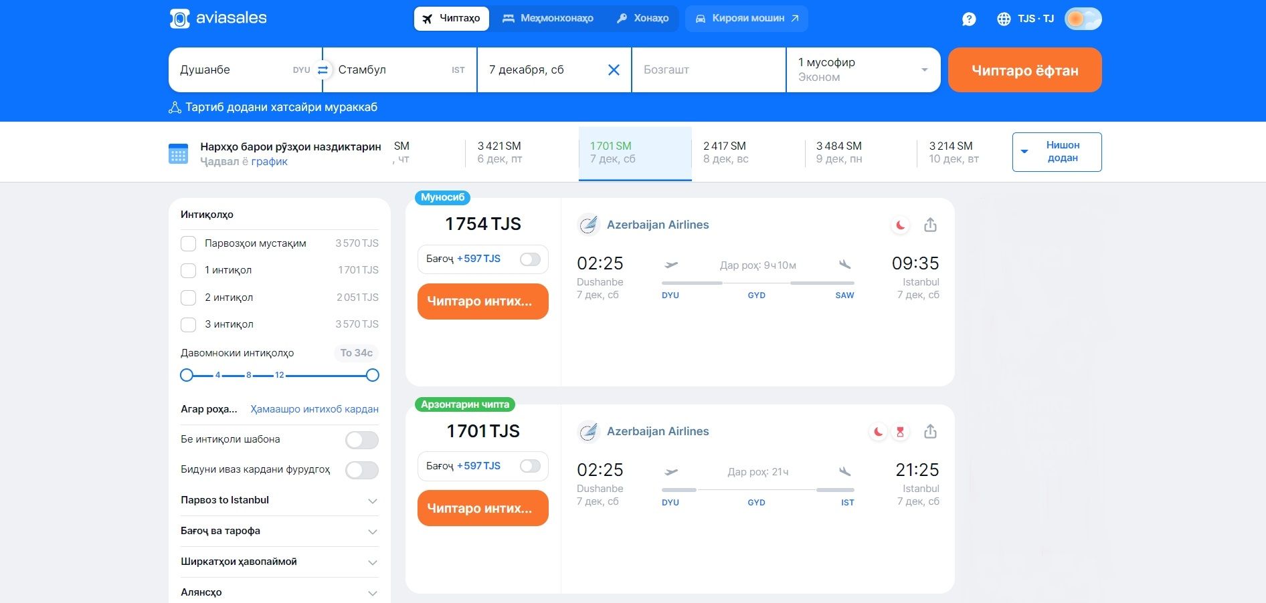Click GYD layover label on first ticket

(756, 295)
